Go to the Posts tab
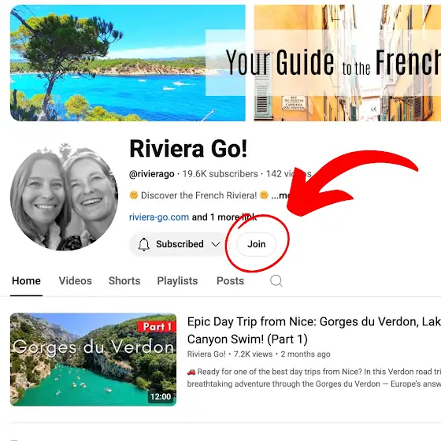The image size is (441, 441). tap(230, 280)
